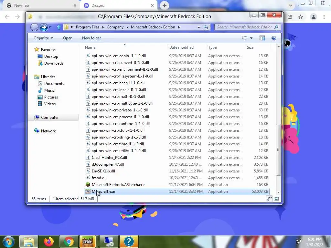Click the Refresh button beside the address bar

click(206, 27)
